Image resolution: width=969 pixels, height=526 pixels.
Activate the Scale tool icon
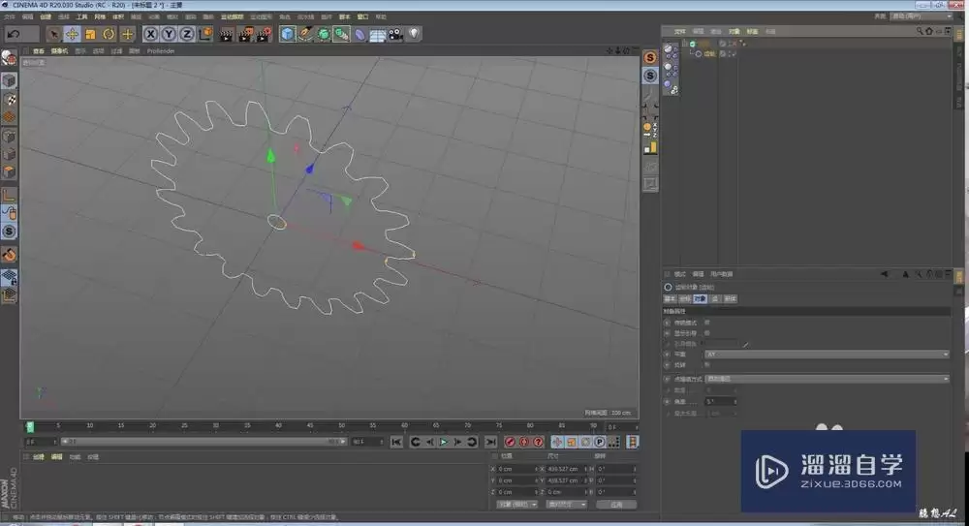90,34
